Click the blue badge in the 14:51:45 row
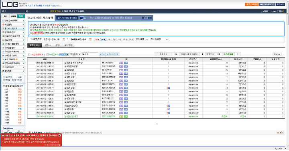 126,91
